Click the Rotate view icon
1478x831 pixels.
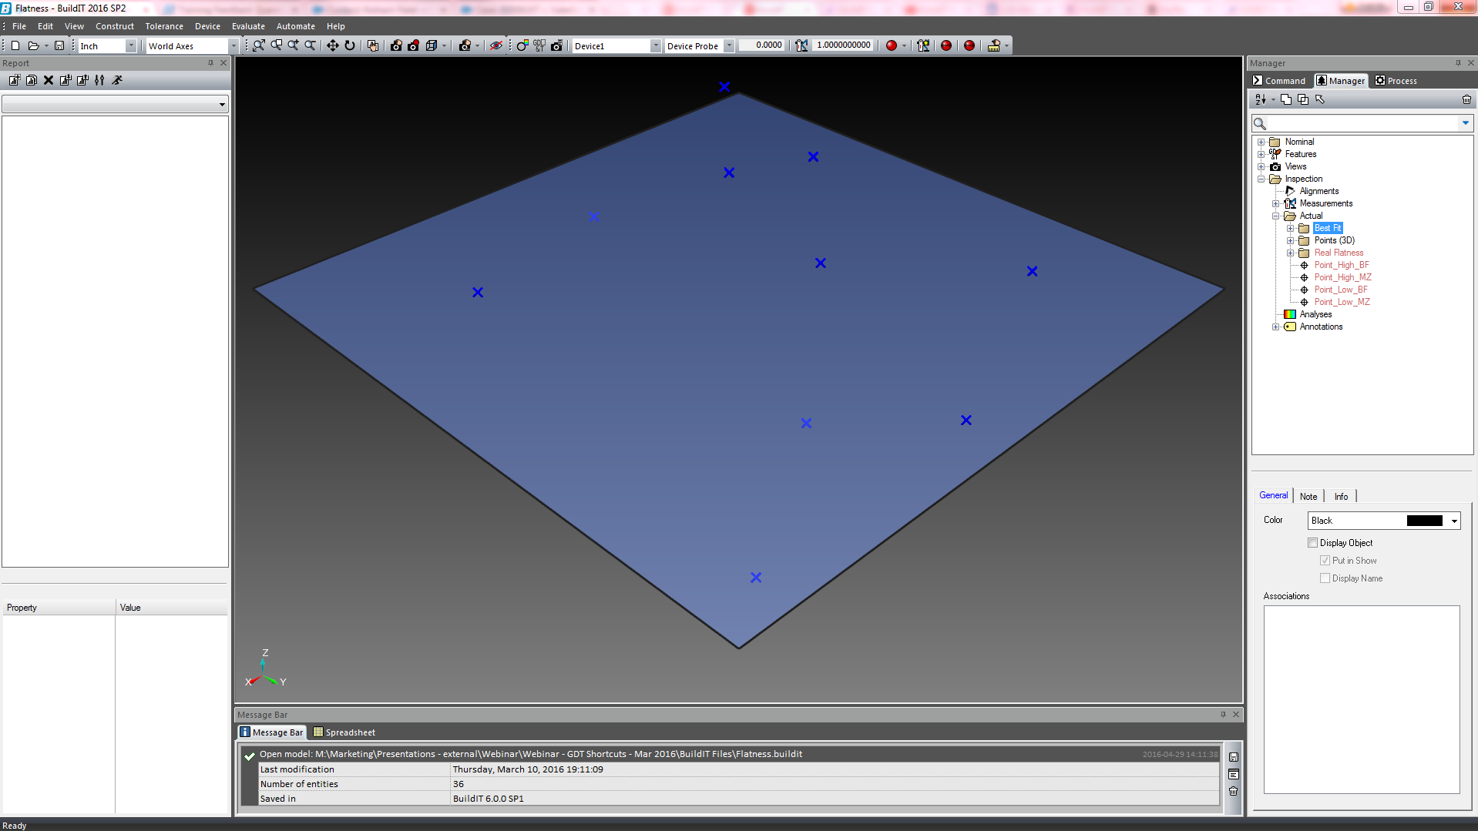[350, 45]
